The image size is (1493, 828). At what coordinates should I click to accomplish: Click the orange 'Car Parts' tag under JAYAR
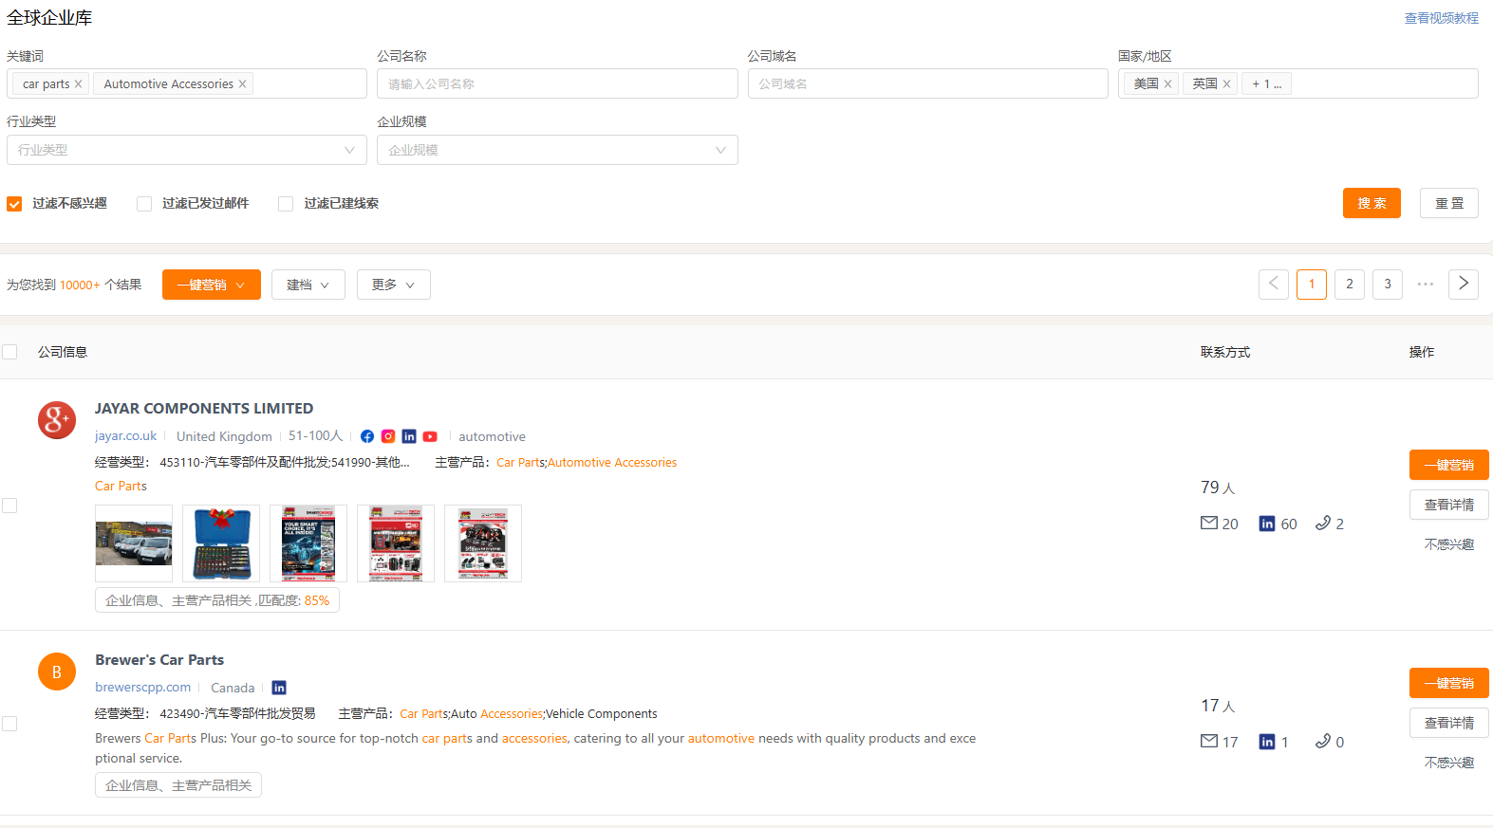121,487
